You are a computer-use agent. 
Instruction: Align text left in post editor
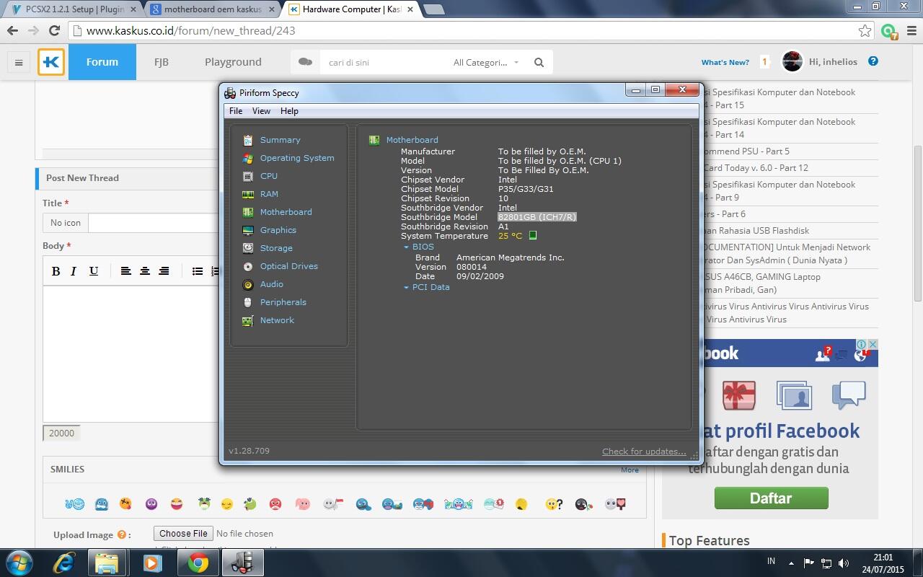pyautogui.click(x=125, y=271)
